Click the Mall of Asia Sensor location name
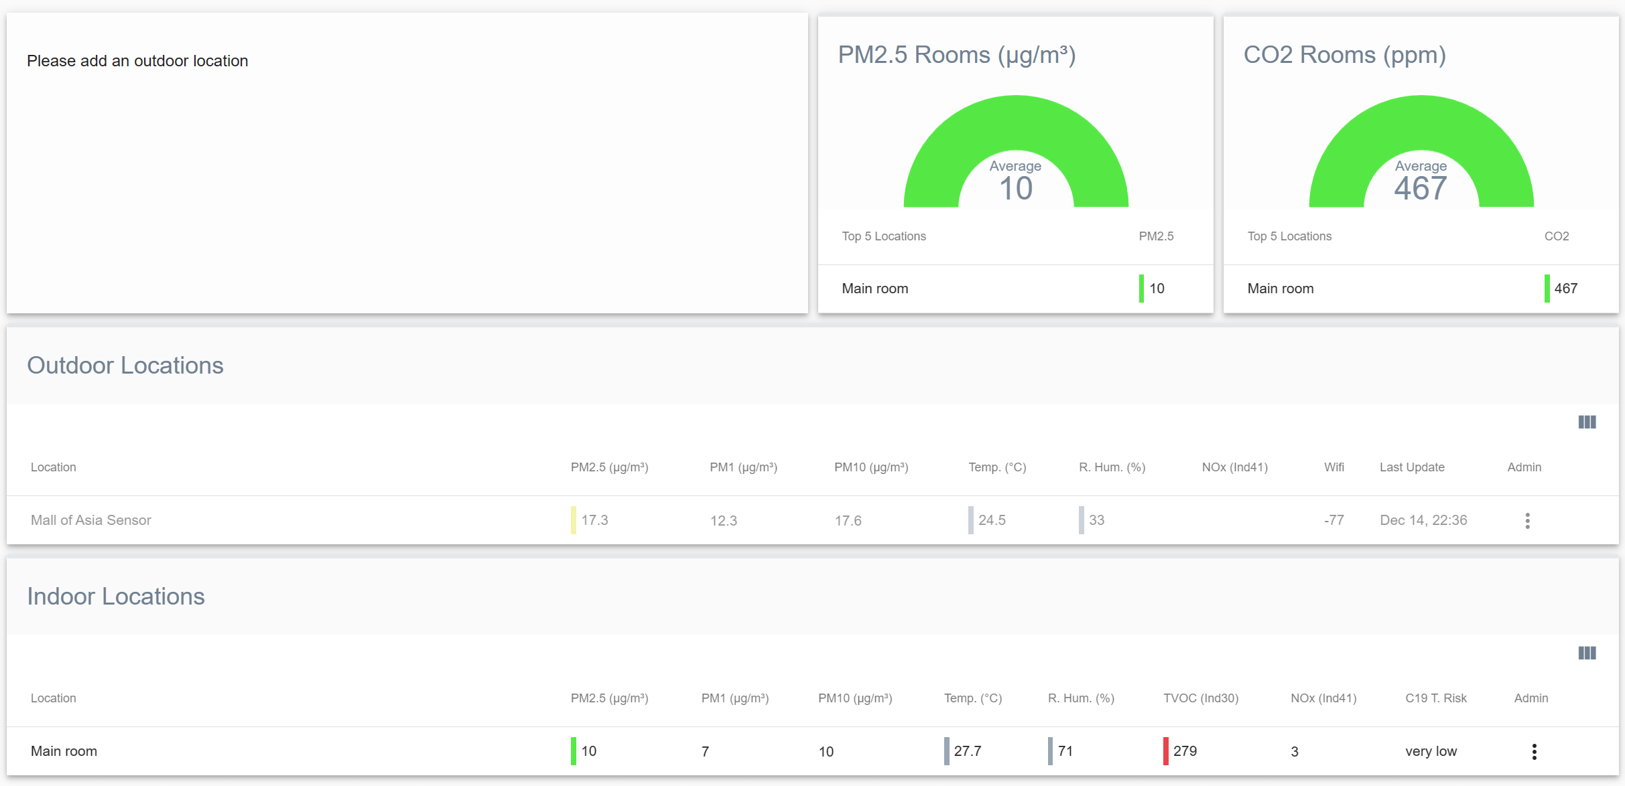This screenshot has width=1625, height=786. 91,520
